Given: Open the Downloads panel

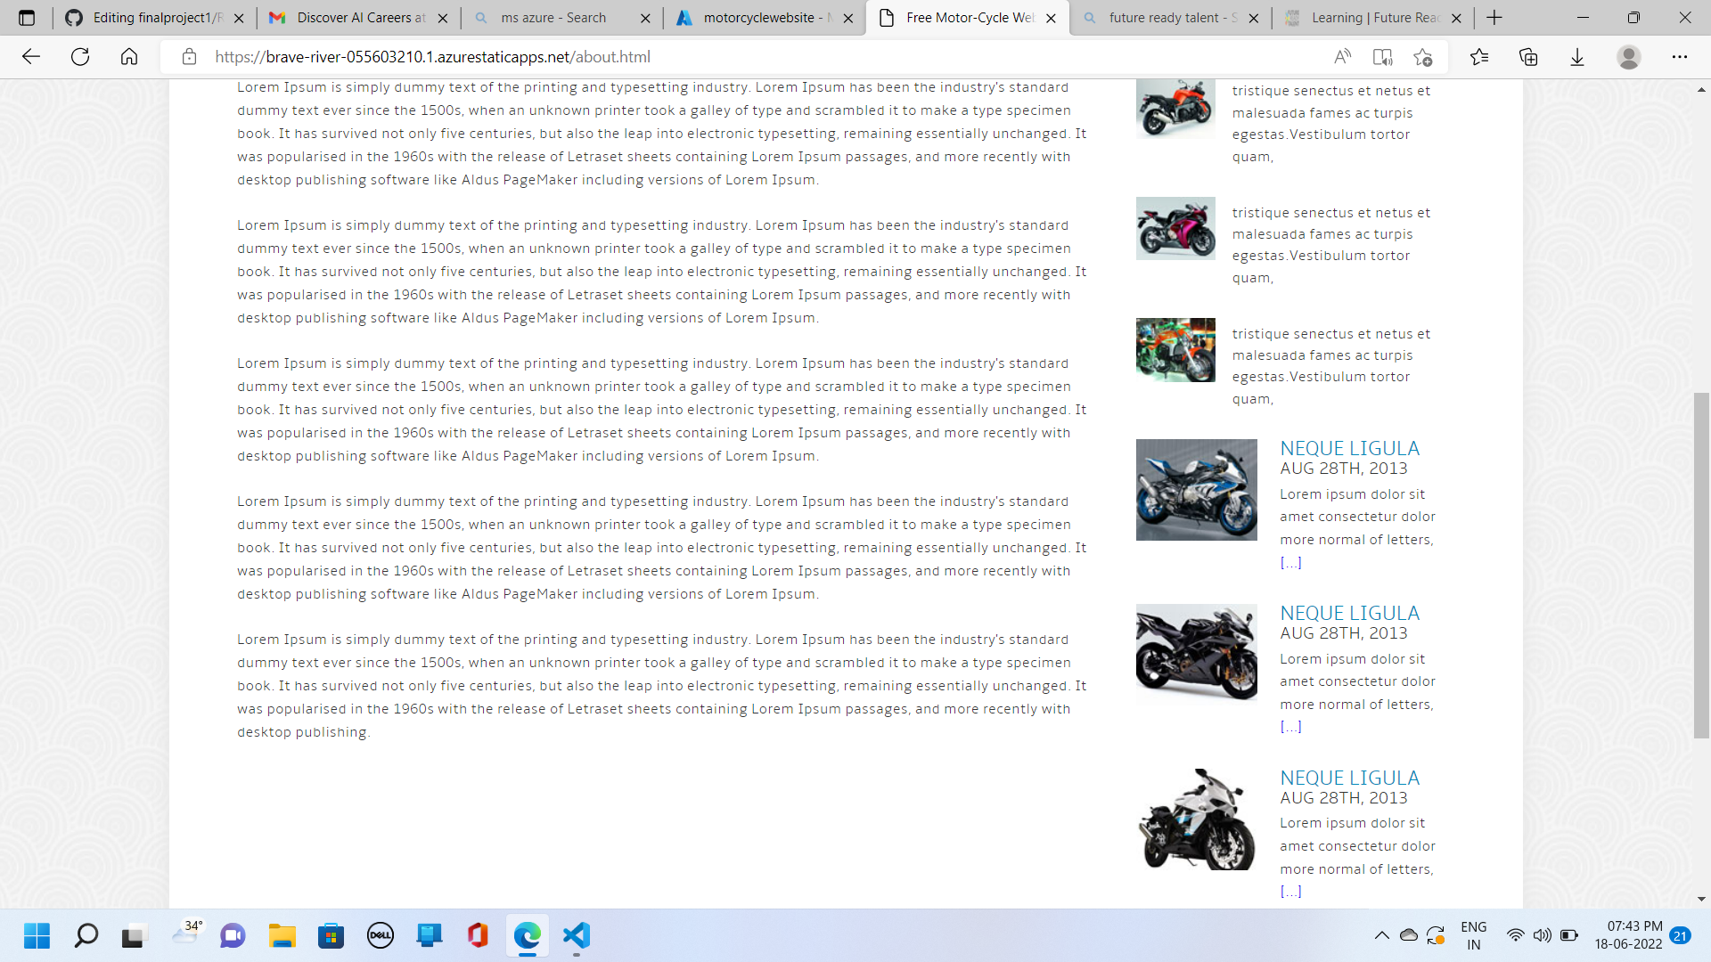Looking at the screenshot, I should (x=1577, y=56).
